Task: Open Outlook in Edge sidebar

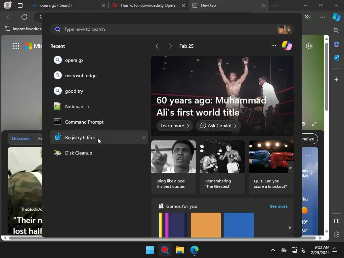Action: point(336,58)
